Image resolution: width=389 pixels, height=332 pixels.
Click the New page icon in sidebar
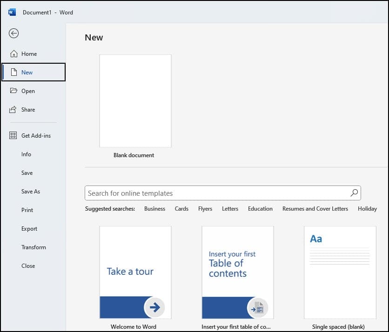(x=14, y=72)
